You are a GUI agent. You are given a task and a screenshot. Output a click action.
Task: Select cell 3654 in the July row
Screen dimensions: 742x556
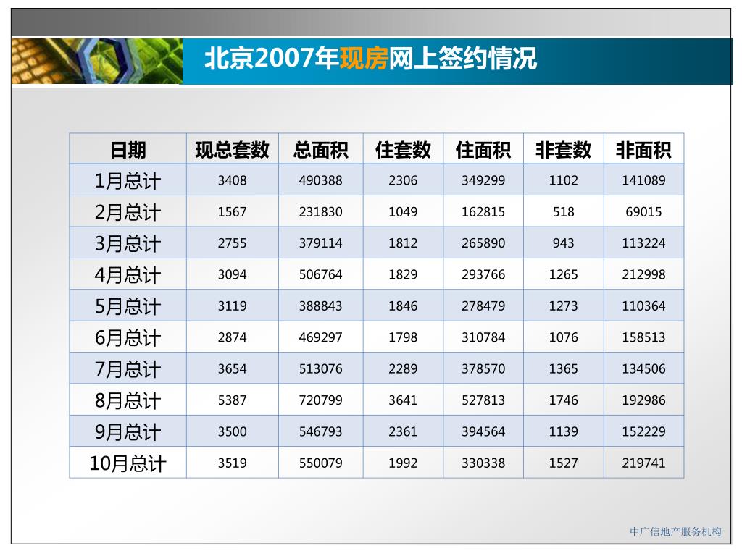[x=233, y=368]
